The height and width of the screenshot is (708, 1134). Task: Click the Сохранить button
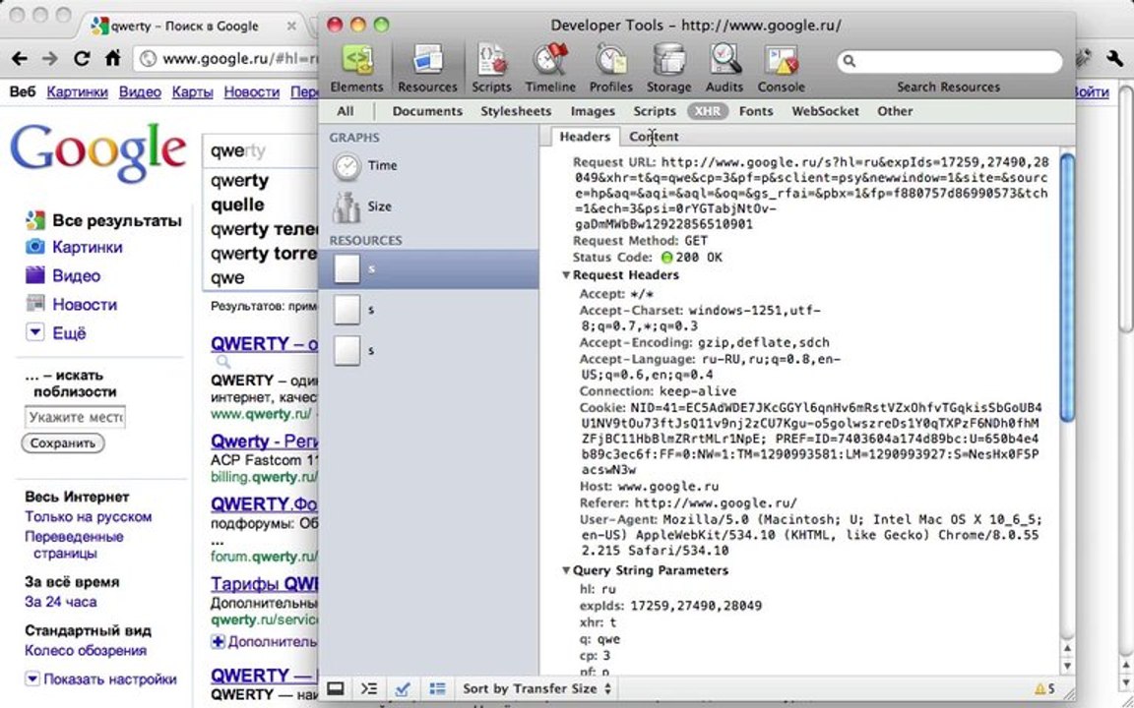point(63,442)
